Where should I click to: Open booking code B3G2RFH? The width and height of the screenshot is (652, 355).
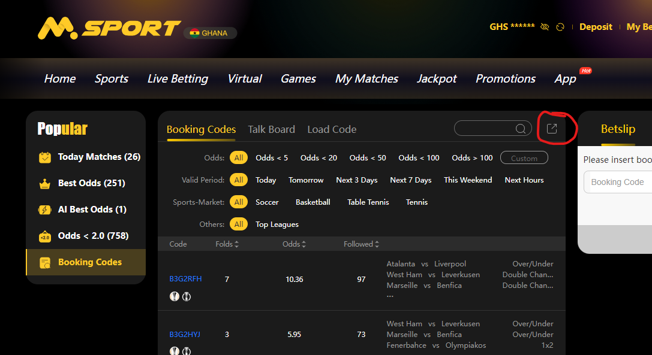185,279
